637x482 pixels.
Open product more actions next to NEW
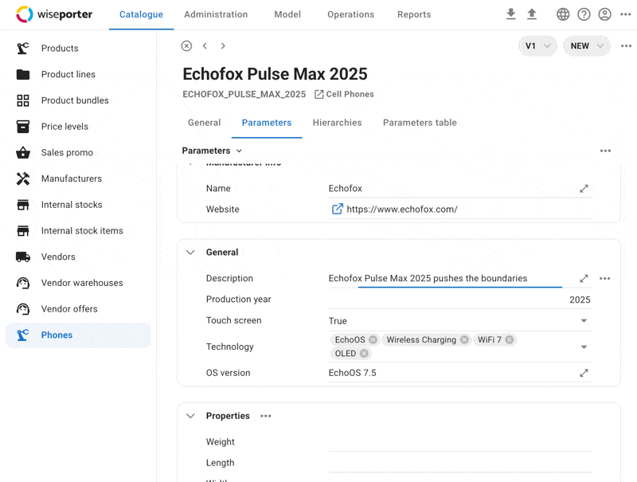626,46
